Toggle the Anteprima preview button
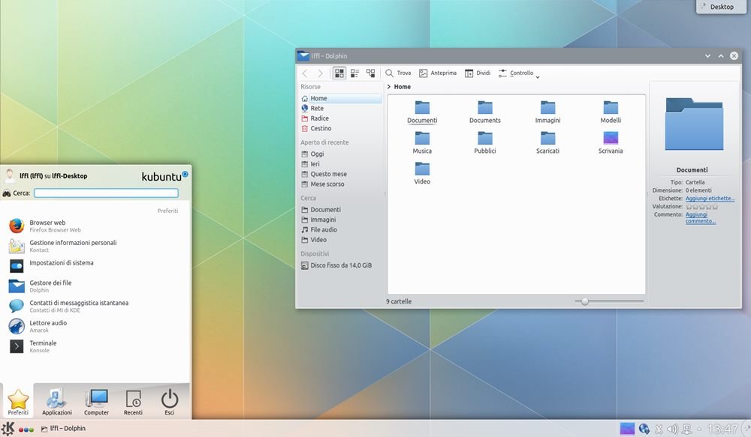Image resolution: width=751 pixels, height=437 pixels. (438, 73)
